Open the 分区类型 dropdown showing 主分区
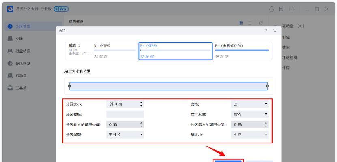 click(x=125, y=135)
